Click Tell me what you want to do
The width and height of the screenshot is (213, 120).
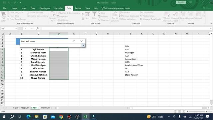(115, 8)
